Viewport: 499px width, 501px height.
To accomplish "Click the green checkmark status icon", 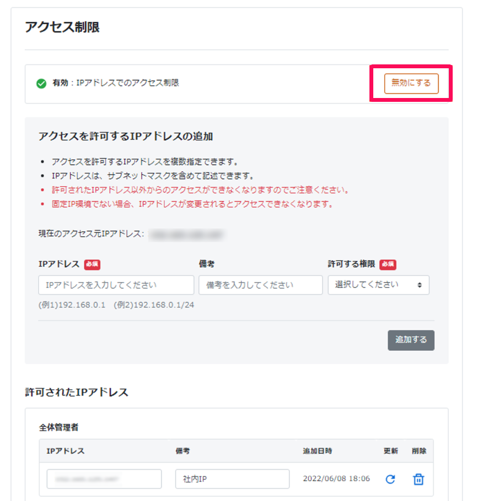I will [x=41, y=83].
